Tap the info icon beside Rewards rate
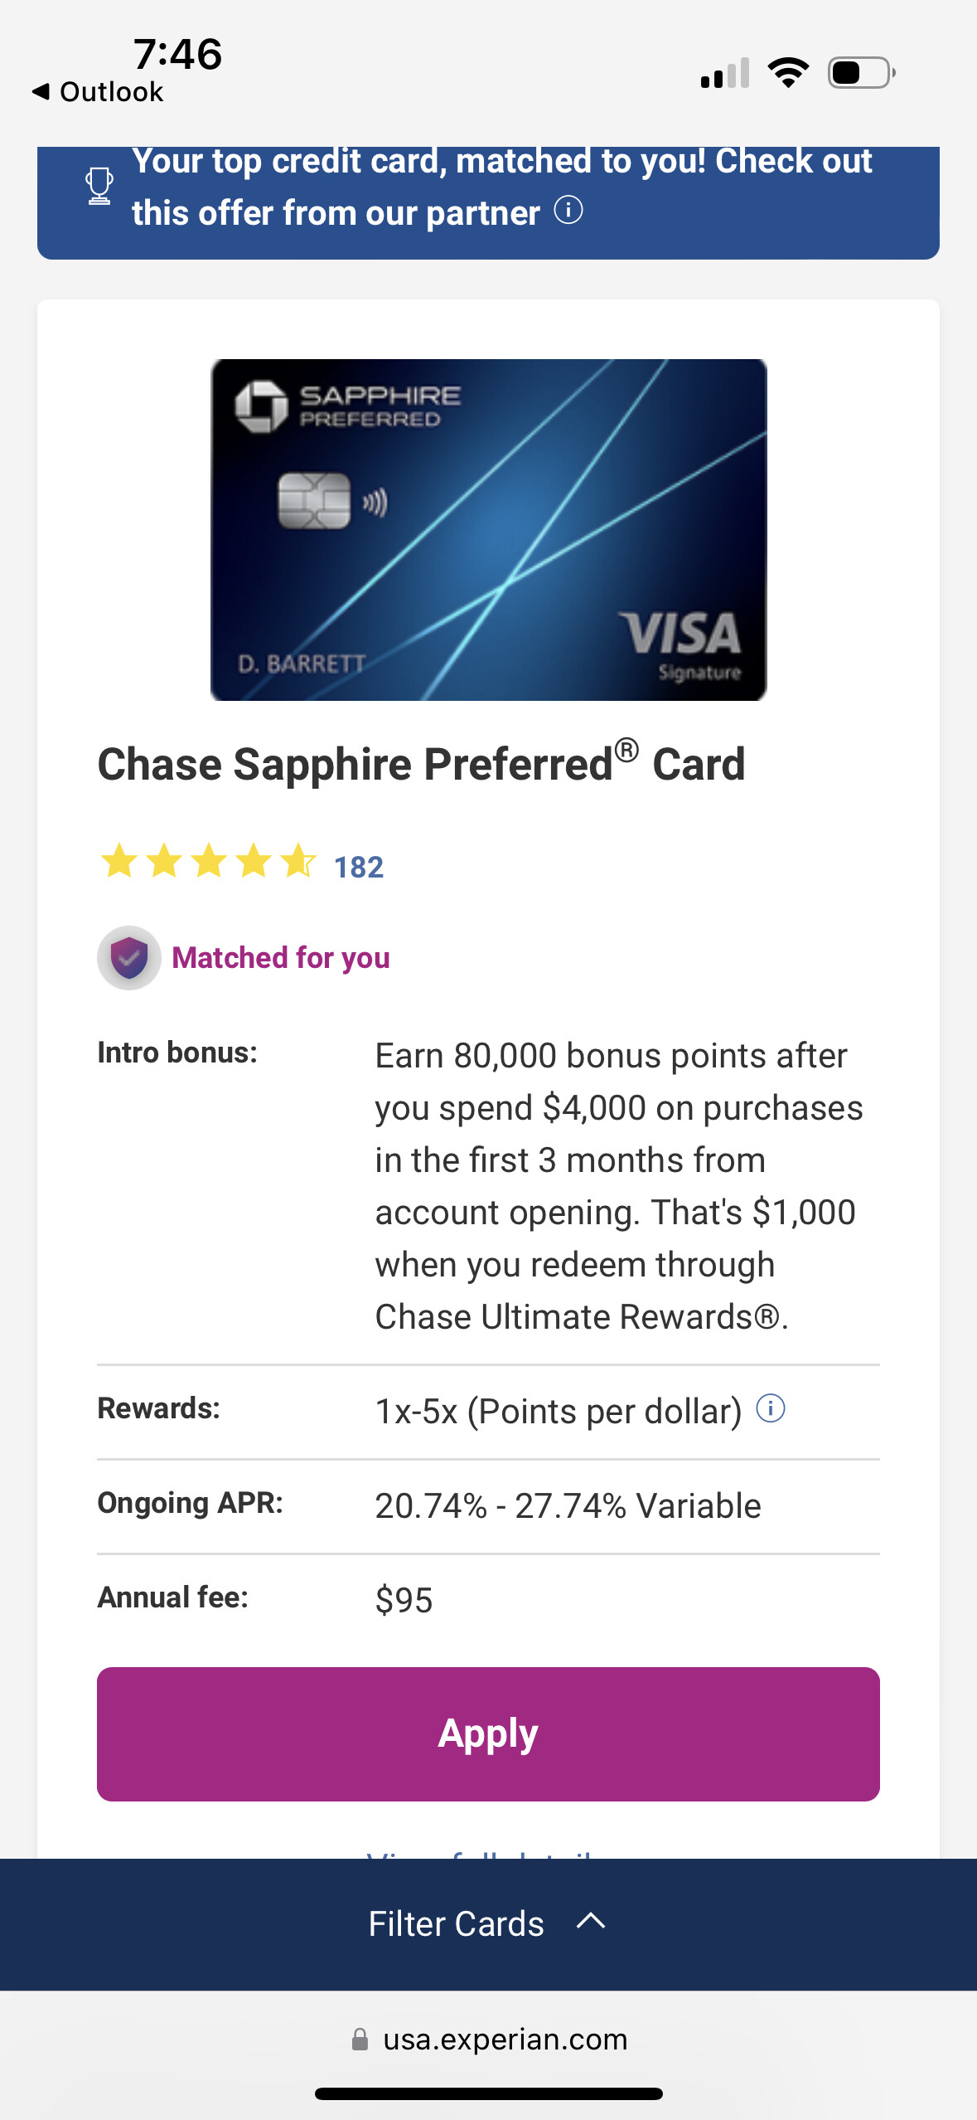Viewport: 977px width, 2120px height. tap(772, 1409)
